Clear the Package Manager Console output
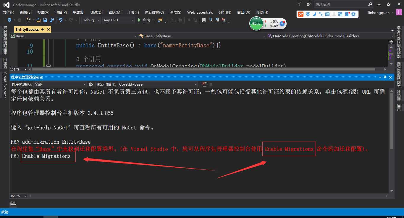The image size is (404, 218). tap(204, 84)
